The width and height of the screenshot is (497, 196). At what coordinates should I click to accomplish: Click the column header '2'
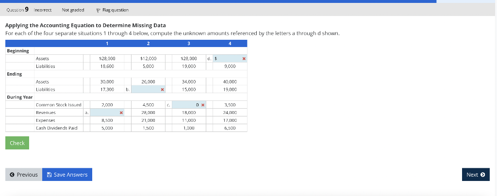148,43
